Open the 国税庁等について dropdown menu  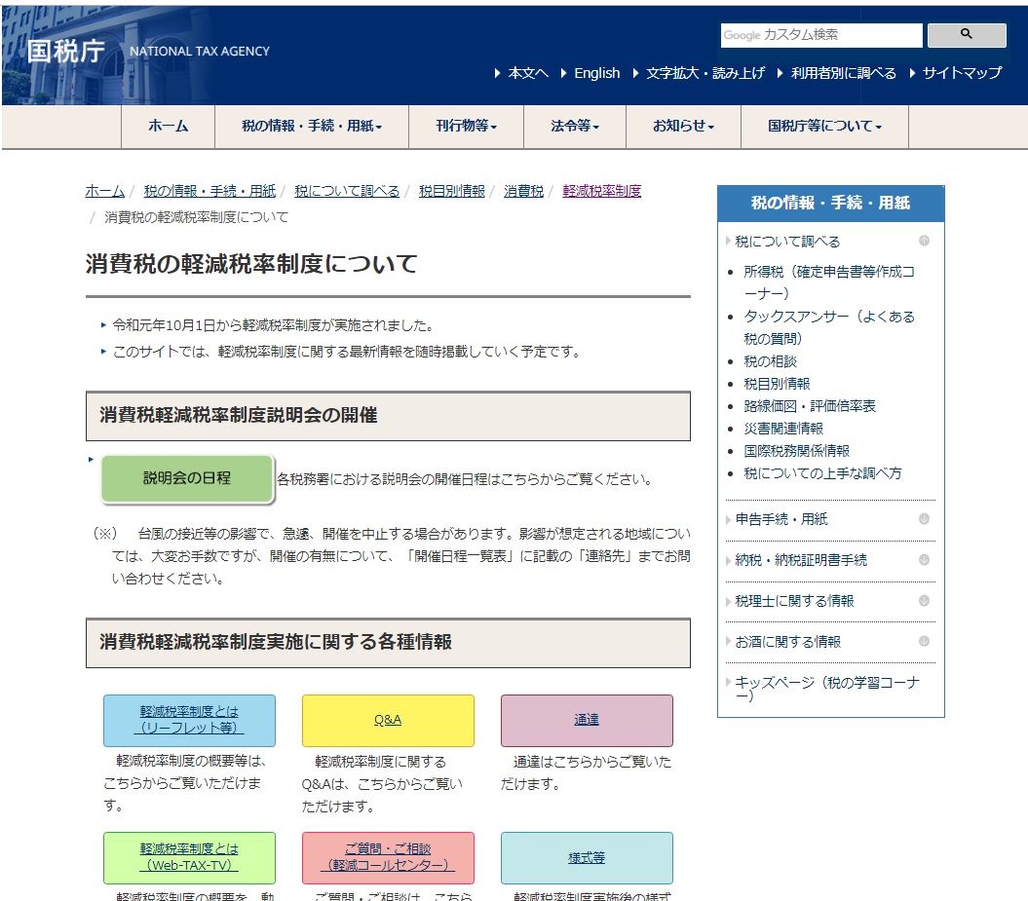click(x=824, y=126)
